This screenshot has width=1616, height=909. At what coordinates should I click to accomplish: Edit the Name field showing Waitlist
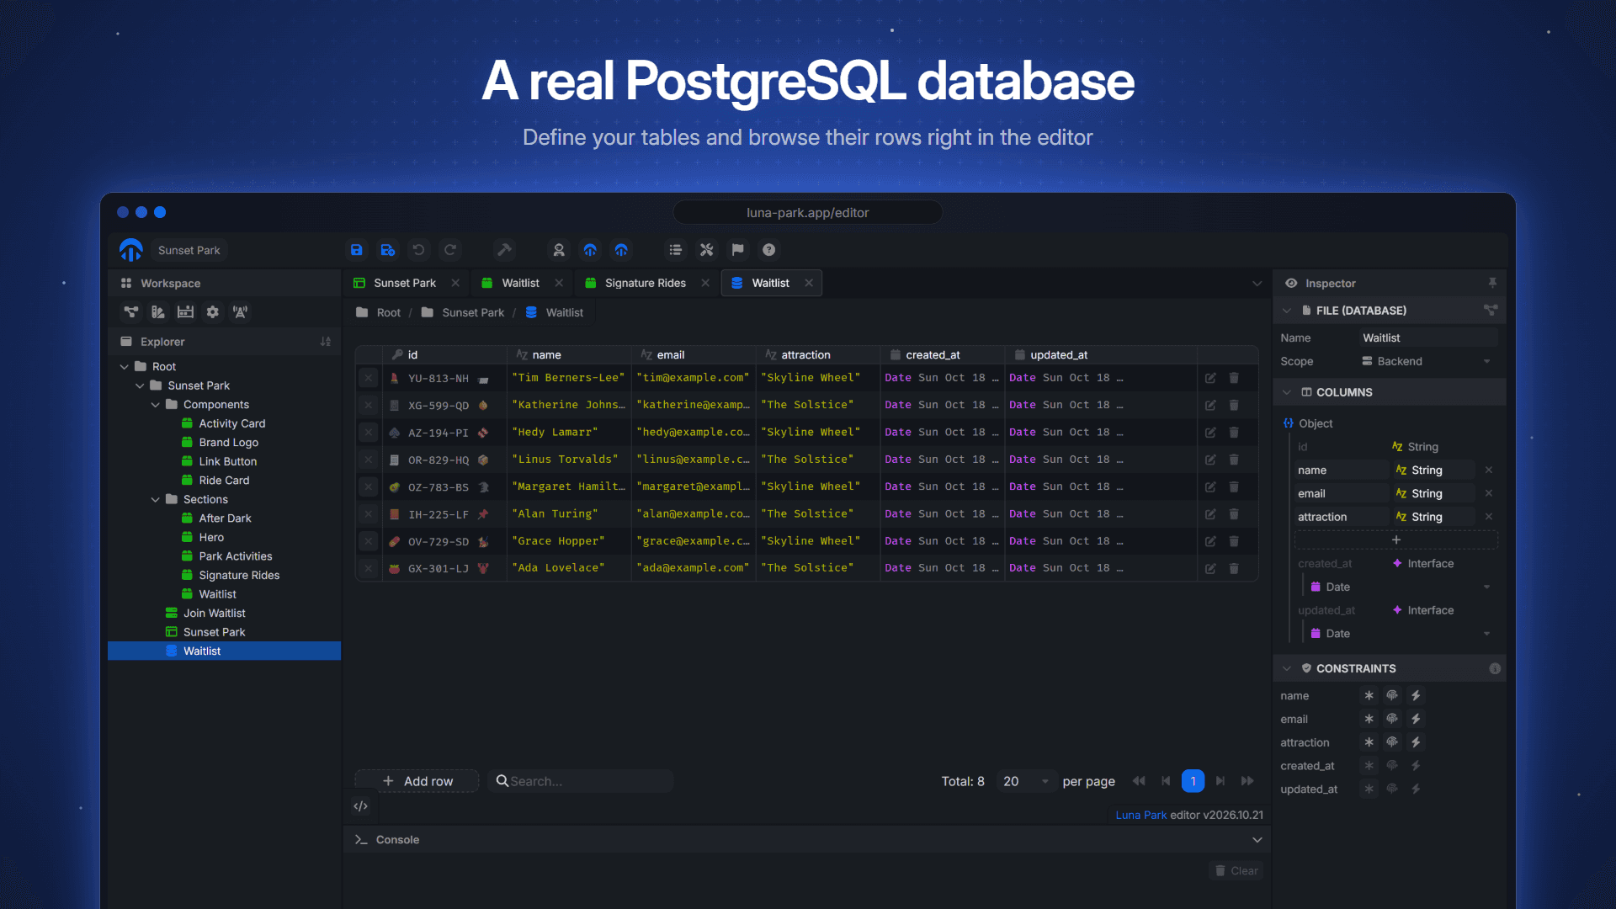(x=1427, y=338)
